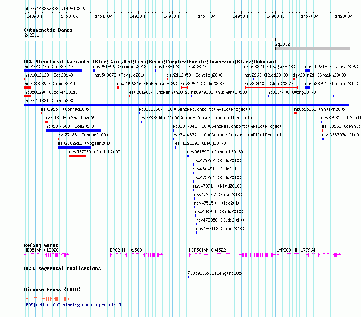This screenshot has width=361, height=317.
Task: Open the KIF5C|NM_004522 gene model
Action: pos(232,254)
